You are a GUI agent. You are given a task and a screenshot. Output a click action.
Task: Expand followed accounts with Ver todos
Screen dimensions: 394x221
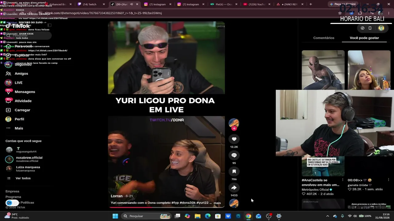[19, 178]
